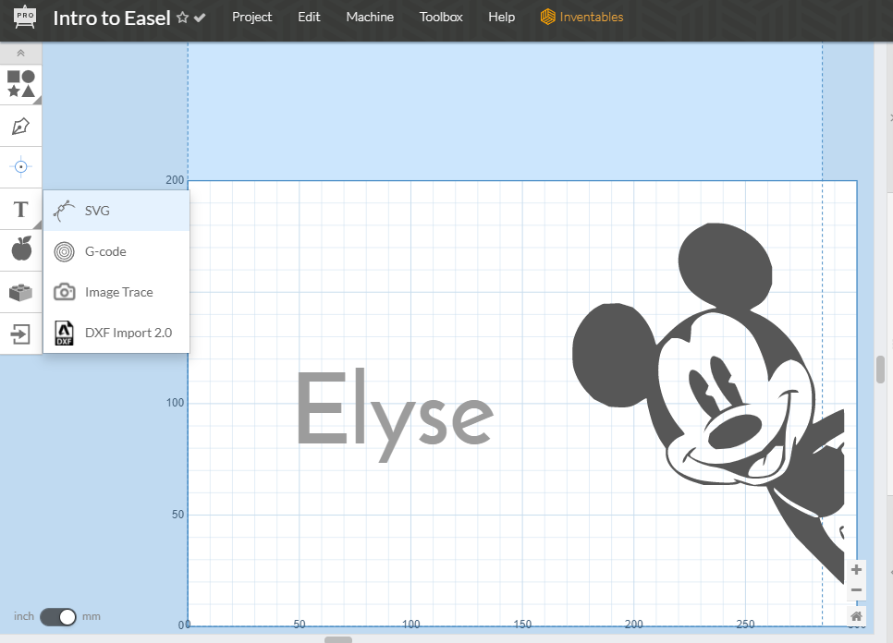The image size is (893, 643).
Task: Open the apple icon library
Action: (21, 249)
